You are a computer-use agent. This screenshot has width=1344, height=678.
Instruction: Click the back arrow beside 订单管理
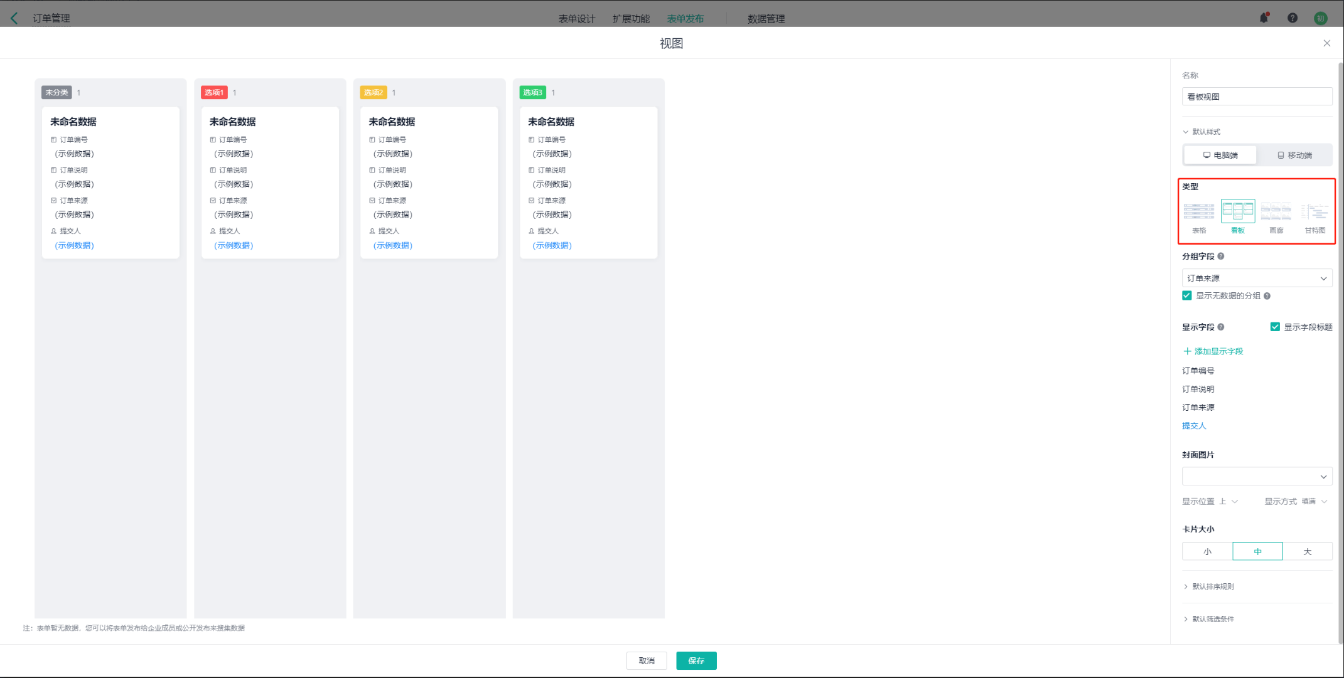pyautogui.click(x=14, y=18)
